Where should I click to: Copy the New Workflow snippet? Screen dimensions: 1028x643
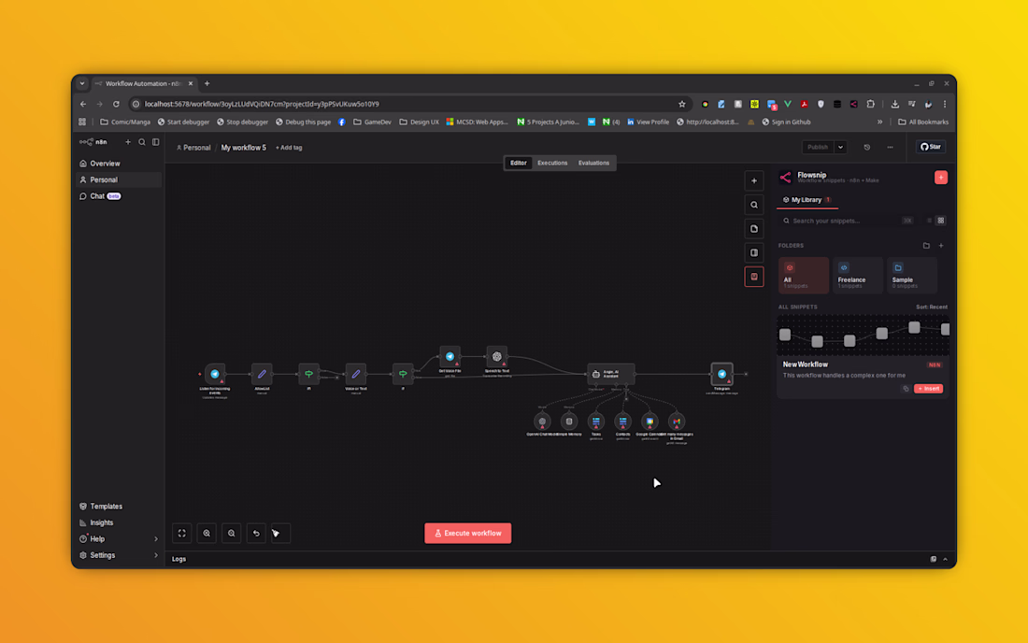coord(906,389)
